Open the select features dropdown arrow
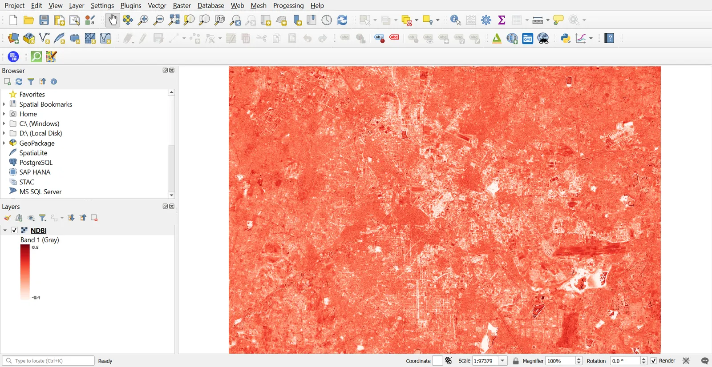Image resolution: width=712 pixels, height=367 pixels. (x=375, y=20)
